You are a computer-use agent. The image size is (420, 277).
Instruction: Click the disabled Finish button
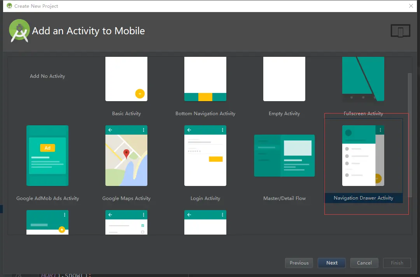[397, 263]
